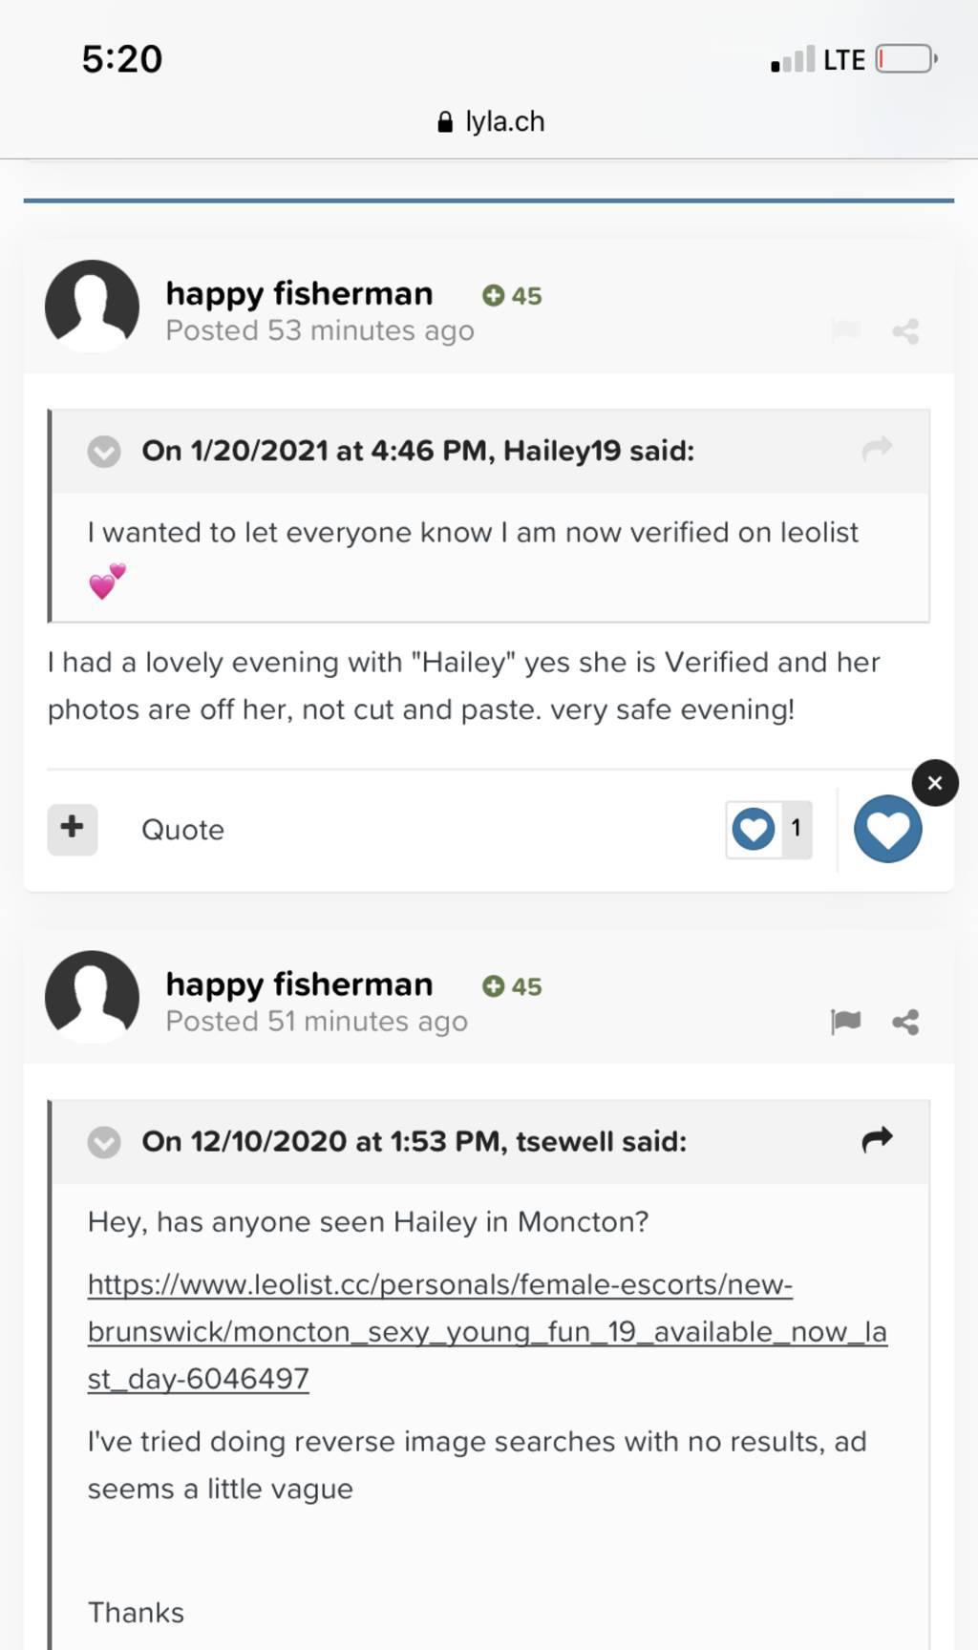Tap second post's user avatar
The height and width of the screenshot is (1650, 978).
(x=92, y=997)
